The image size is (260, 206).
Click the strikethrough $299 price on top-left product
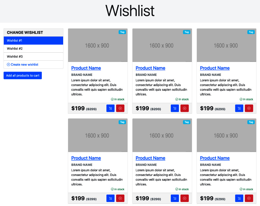coord(91,109)
